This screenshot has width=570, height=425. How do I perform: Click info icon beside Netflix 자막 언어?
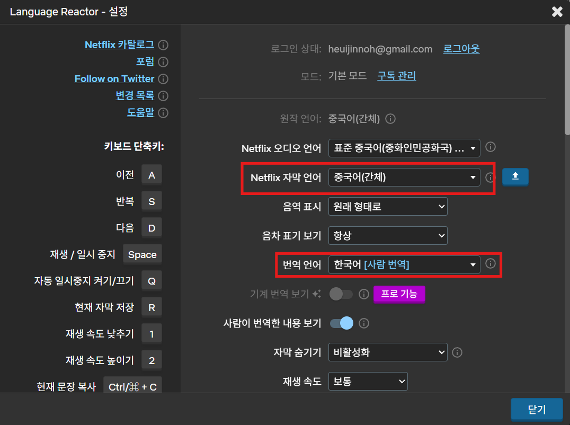point(489,178)
